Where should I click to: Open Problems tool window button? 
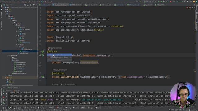point(60,108)
